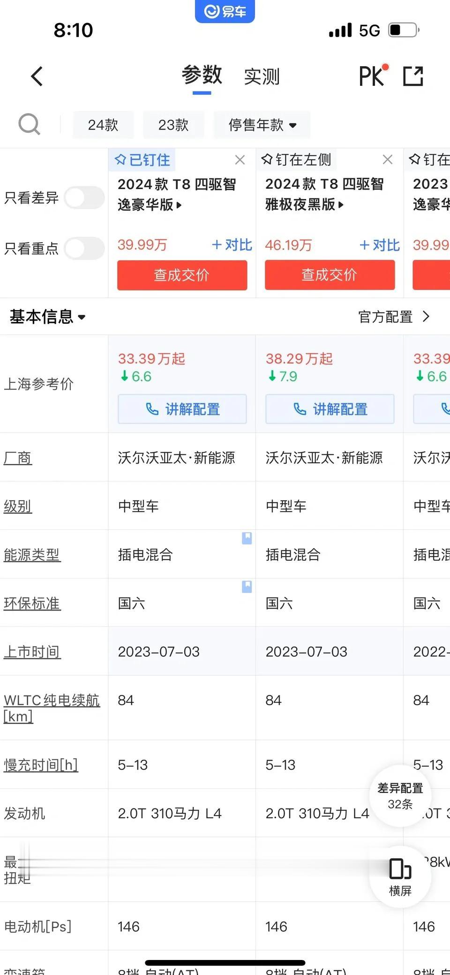The height and width of the screenshot is (975, 450).
Task: Open the PK comparison icon
Action: click(x=374, y=75)
